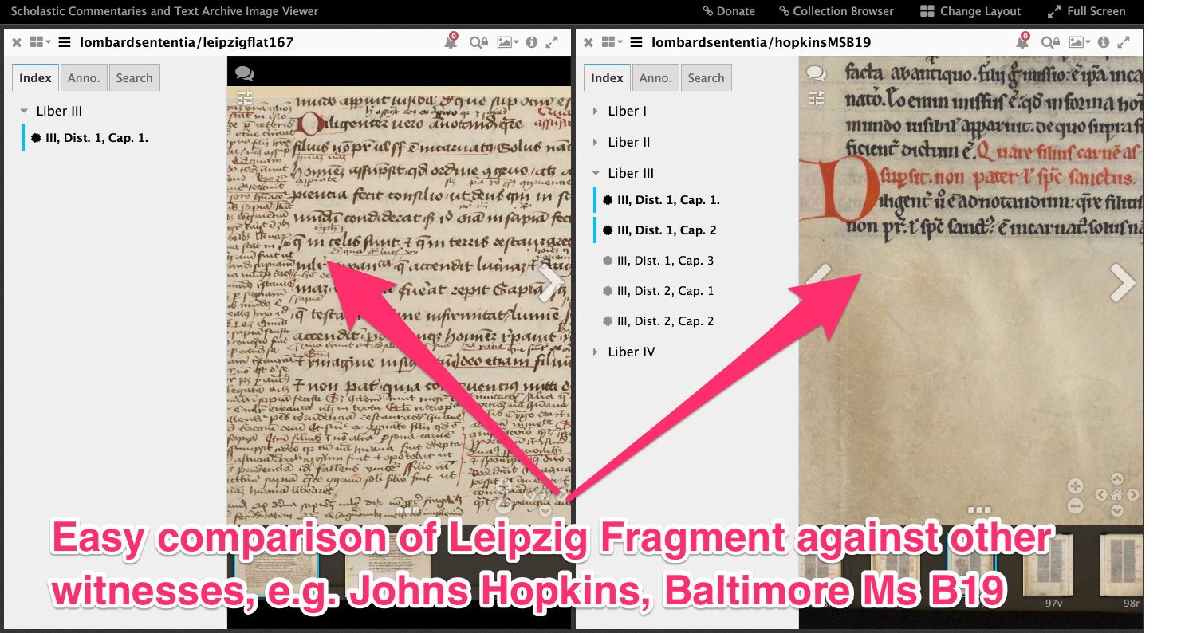The image size is (1177, 633).
Task: Pan right in hopkinsMSB19 image
Action: [x=1133, y=495]
